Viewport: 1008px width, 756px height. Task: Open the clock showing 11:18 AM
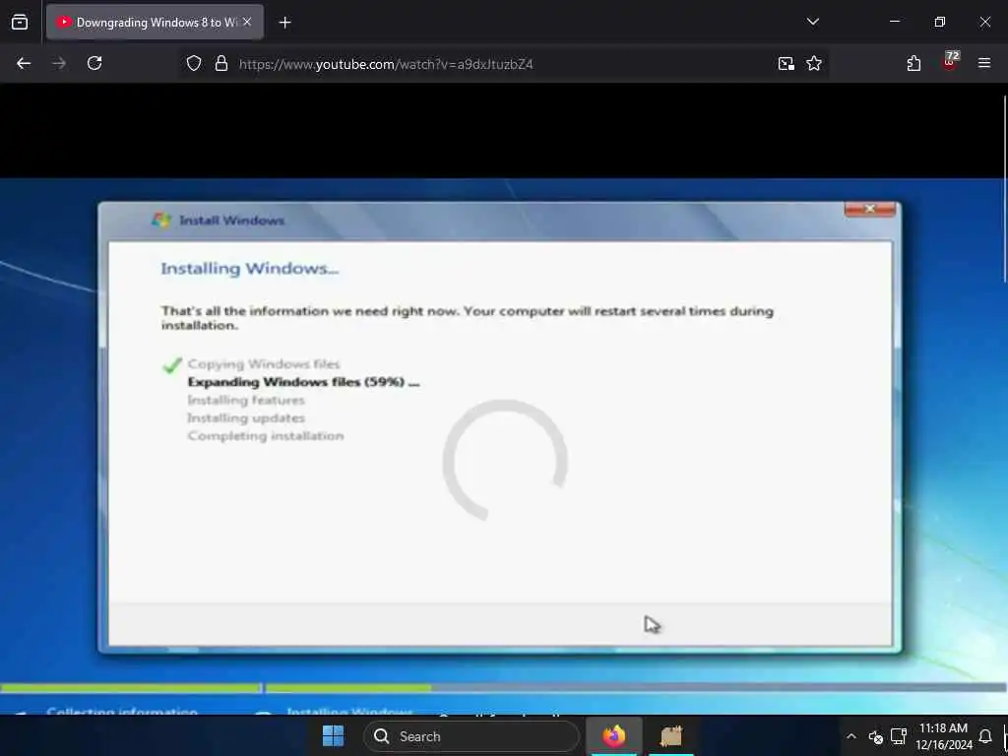pyautogui.click(x=944, y=736)
